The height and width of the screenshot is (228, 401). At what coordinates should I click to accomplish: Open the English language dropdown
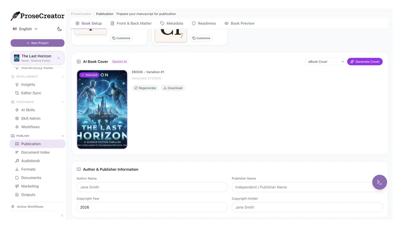(25, 29)
